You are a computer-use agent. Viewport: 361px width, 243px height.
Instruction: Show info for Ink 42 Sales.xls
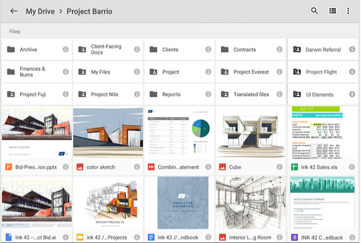click(x=352, y=167)
